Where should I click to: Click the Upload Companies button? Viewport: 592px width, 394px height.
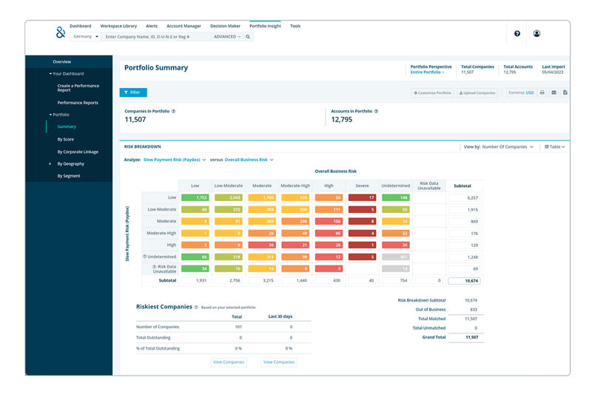pos(477,93)
